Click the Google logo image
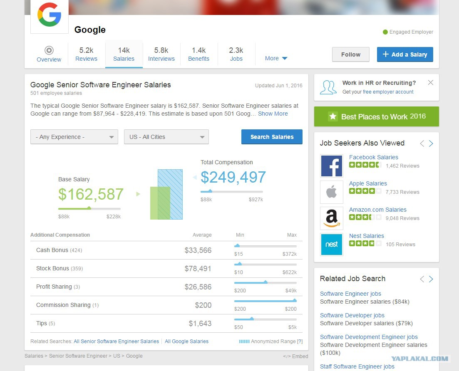Viewport: 459px width, 371px height. [x=50, y=15]
